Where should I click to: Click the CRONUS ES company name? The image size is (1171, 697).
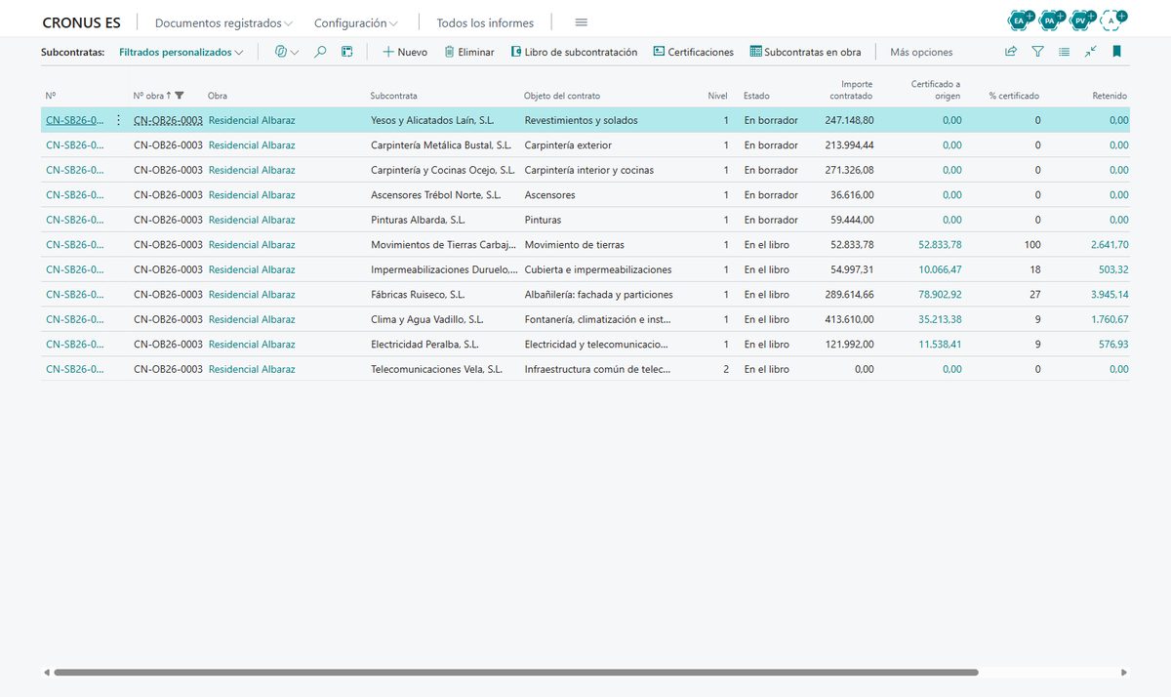click(82, 22)
